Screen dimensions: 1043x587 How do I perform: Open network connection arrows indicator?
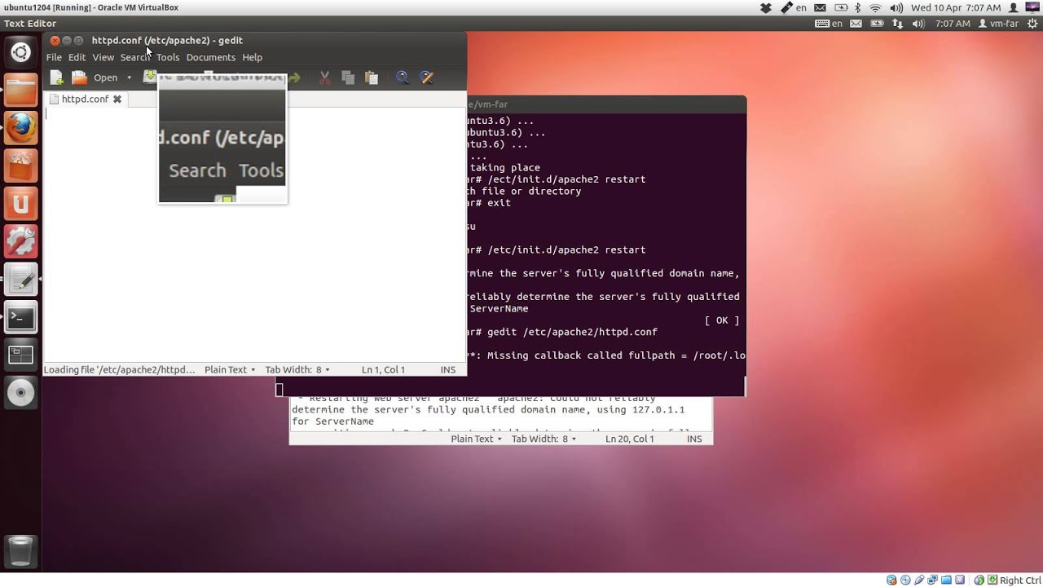(x=898, y=24)
